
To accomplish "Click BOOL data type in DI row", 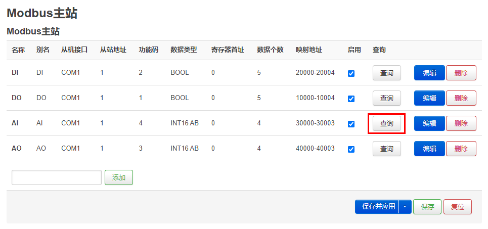I will [180, 73].
